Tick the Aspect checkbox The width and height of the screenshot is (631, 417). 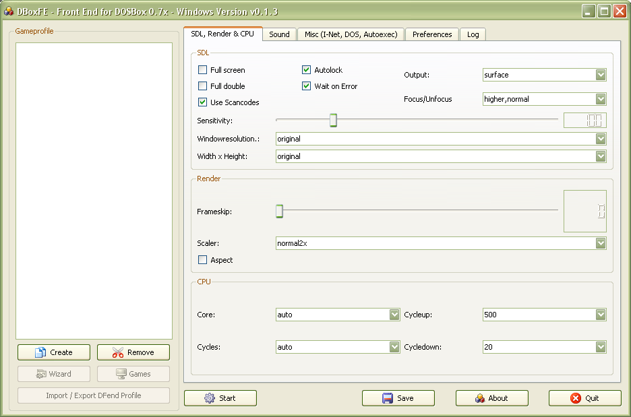tap(202, 260)
